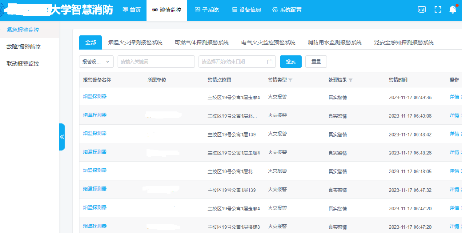Screen dimensions: 462x233
Task: Open 详情 for the 06:49:36 alarm
Action: (x=454, y=97)
